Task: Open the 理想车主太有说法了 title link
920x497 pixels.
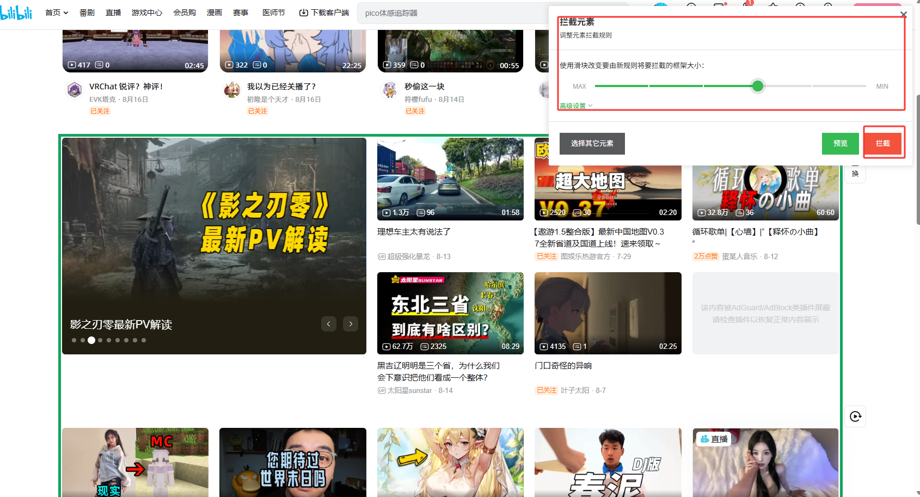Action: [414, 232]
